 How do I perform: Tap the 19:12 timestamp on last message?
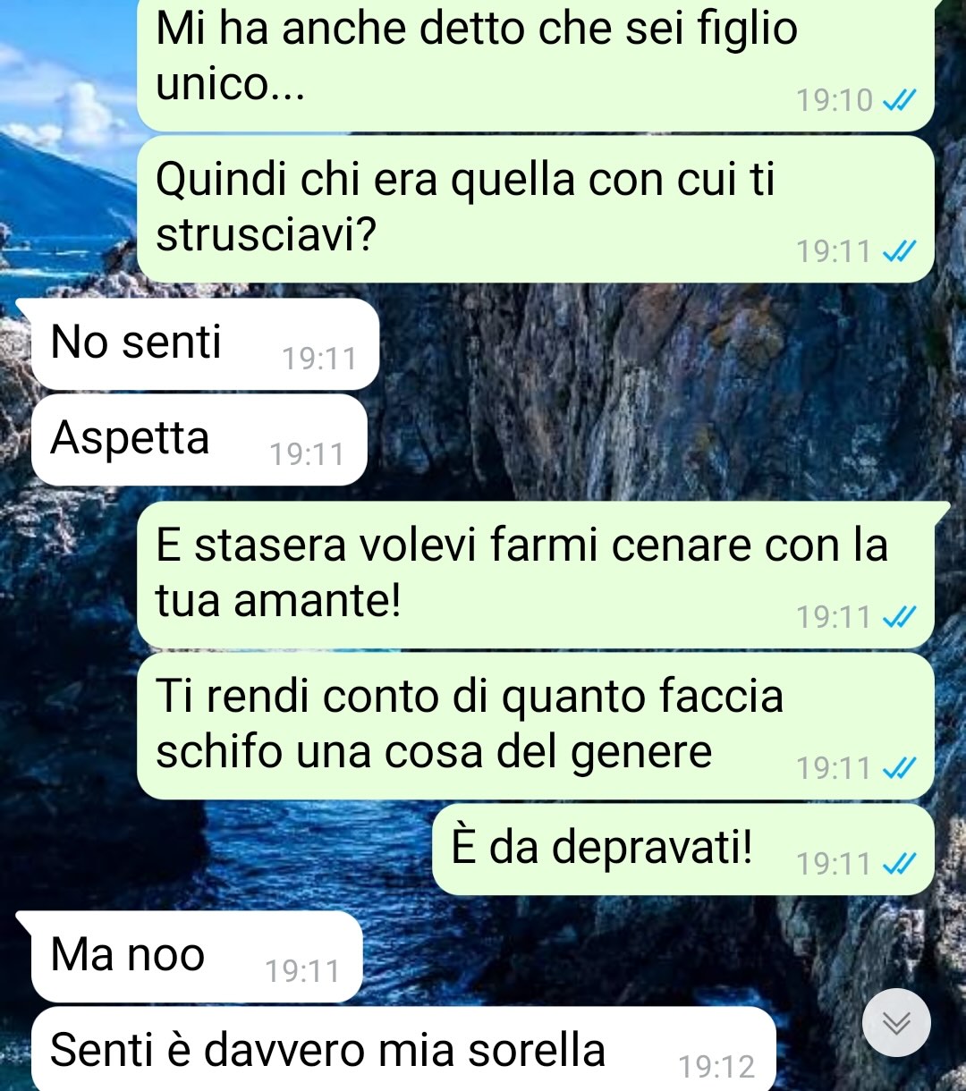(x=716, y=1067)
